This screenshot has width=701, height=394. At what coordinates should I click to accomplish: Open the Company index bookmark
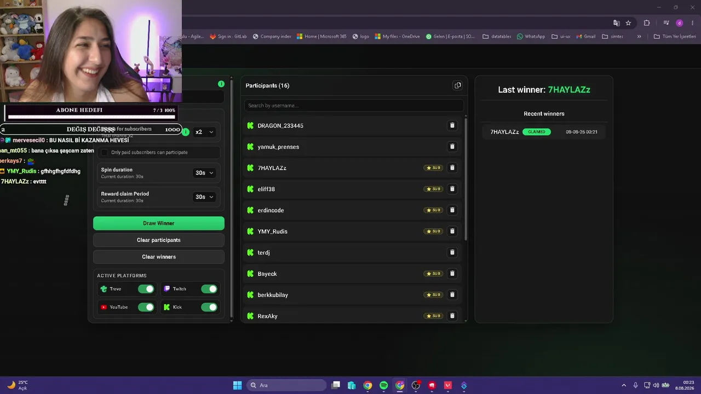coord(272,37)
